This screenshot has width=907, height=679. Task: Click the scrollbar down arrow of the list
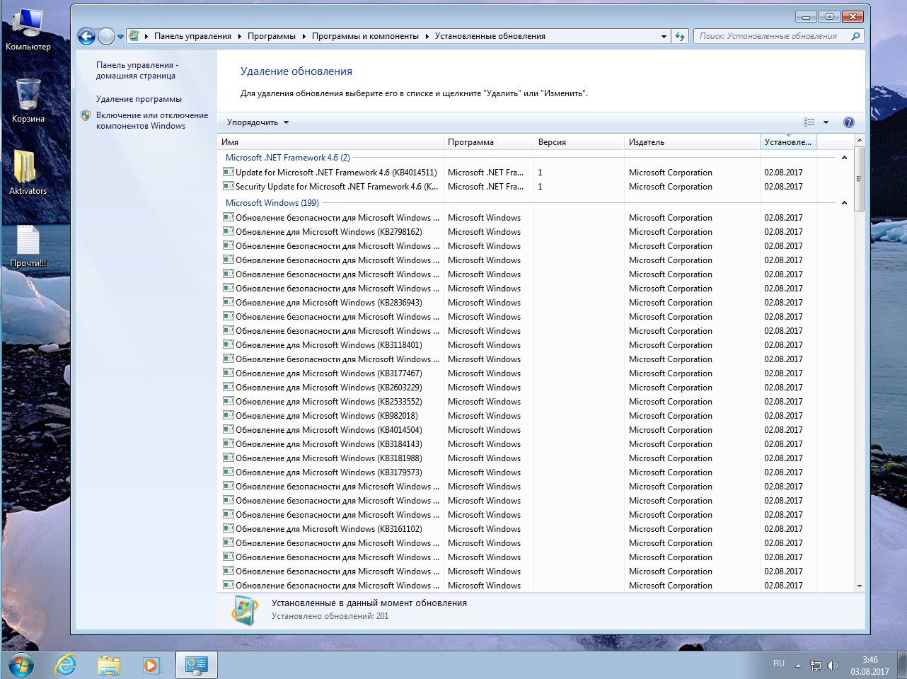(860, 586)
